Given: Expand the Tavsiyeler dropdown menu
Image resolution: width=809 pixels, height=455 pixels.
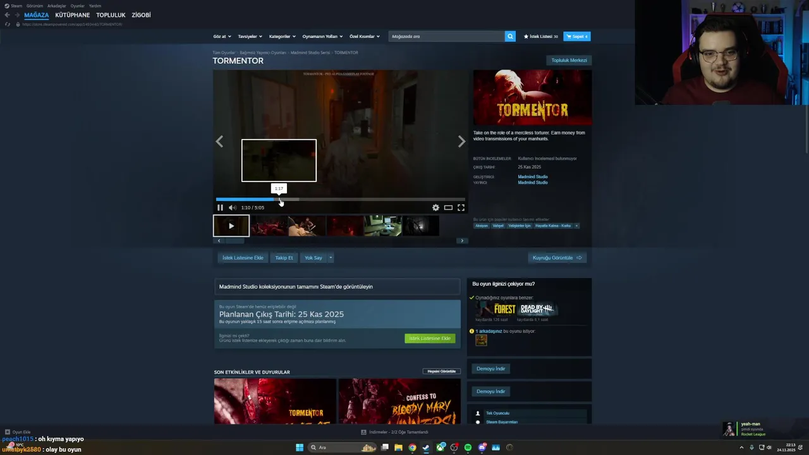Looking at the screenshot, I should point(250,36).
